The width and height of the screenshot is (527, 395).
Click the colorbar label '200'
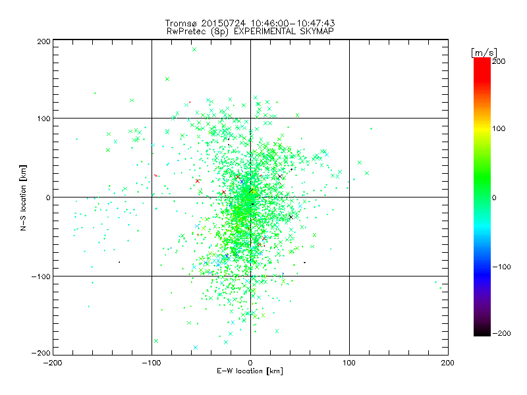click(x=499, y=61)
